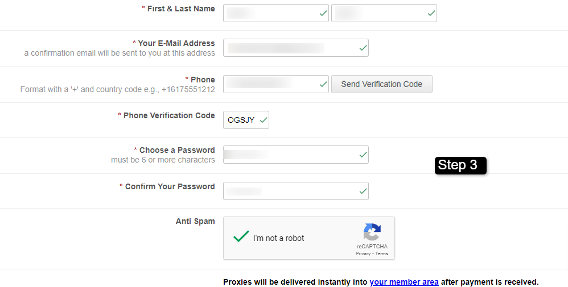
Task: Focus the last name input field
Action: 378,13
